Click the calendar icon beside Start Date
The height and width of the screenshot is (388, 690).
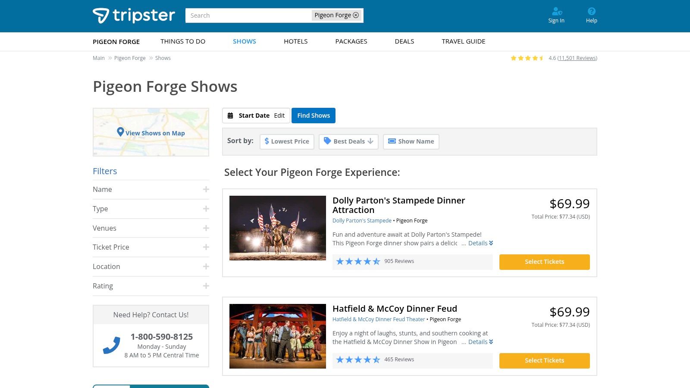click(230, 116)
